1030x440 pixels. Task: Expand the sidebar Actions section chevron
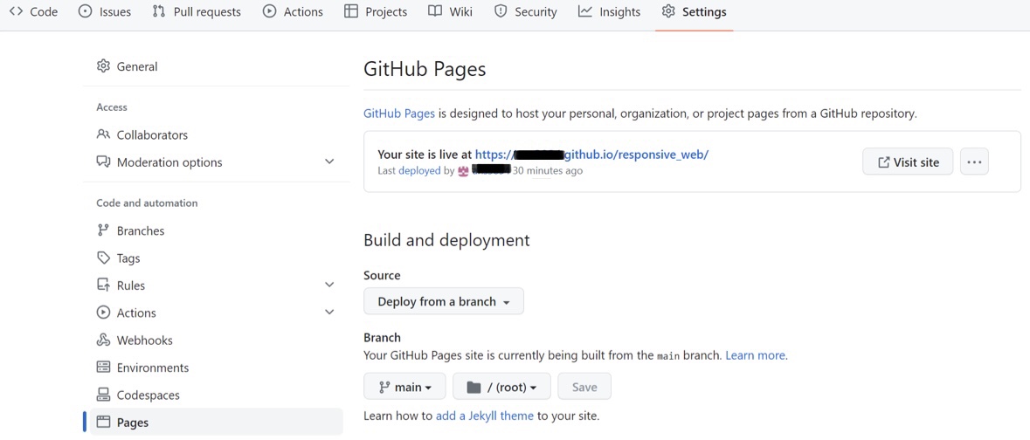329,313
